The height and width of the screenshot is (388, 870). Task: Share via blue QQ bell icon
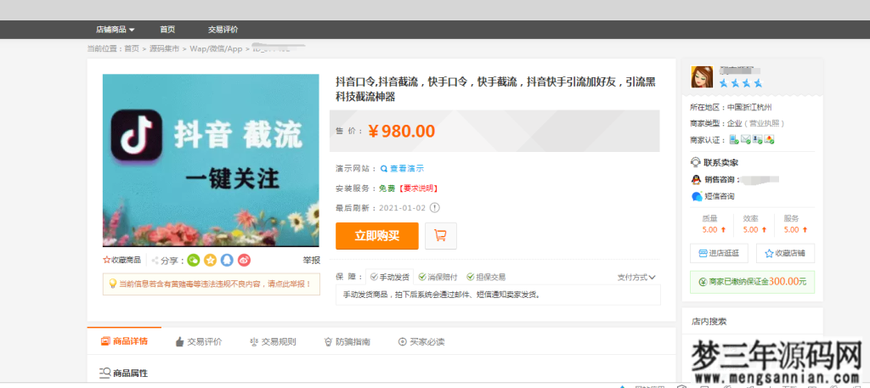pyautogui.click(x=227, y=260)
